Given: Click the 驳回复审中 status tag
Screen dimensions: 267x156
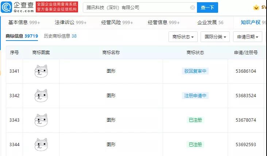Looking at the screenshot, I should coord(195,71).
